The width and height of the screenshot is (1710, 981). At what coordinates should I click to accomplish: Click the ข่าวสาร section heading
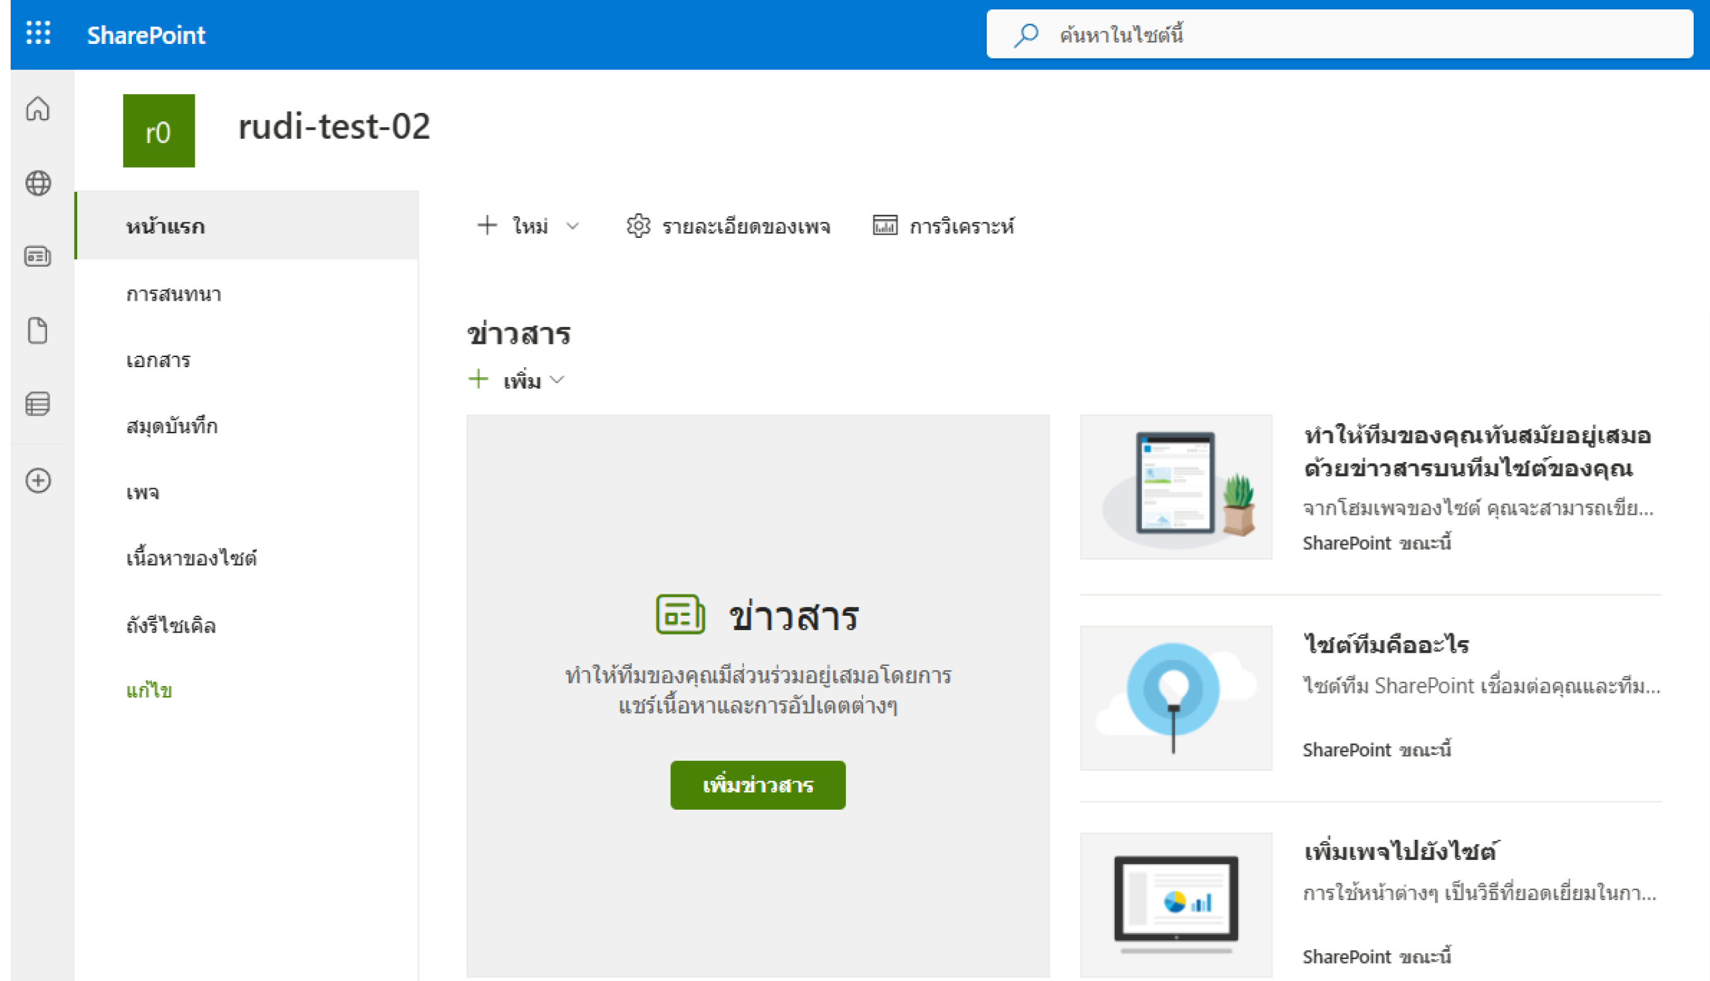pyautogui.click(x=519, y=334)
